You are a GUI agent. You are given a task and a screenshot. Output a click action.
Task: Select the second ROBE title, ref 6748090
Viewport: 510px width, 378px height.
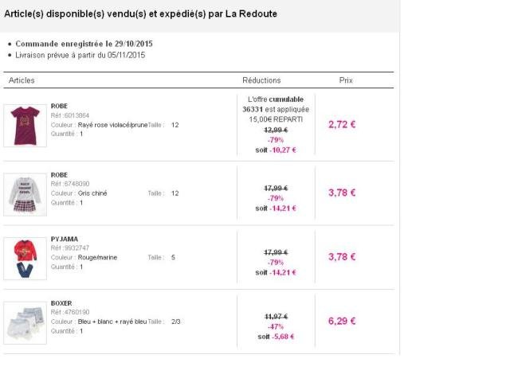(x=59, y=174)
